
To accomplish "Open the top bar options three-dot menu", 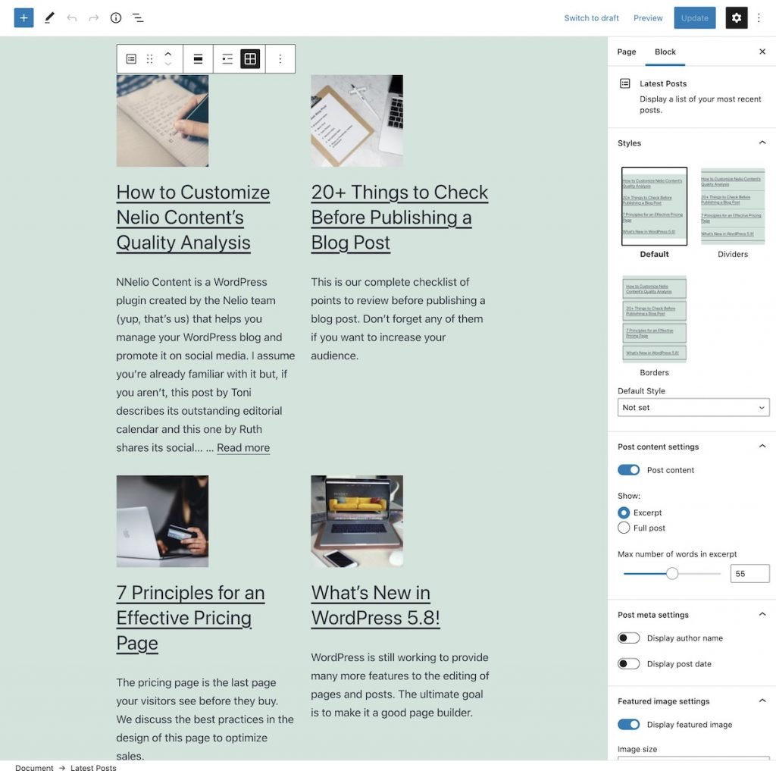I will 759,18.
